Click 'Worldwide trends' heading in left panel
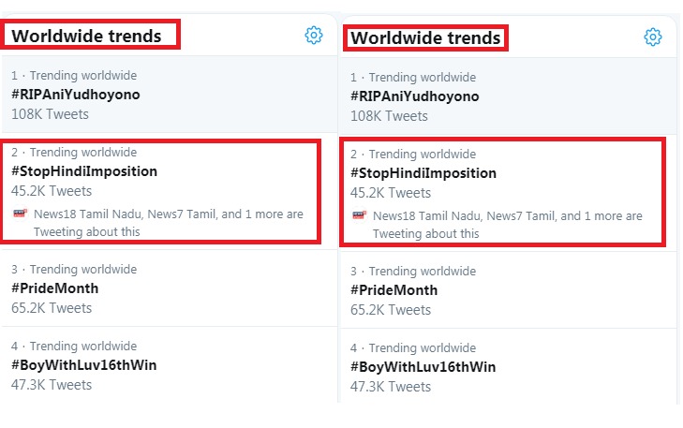 click(x=86, y=36)
